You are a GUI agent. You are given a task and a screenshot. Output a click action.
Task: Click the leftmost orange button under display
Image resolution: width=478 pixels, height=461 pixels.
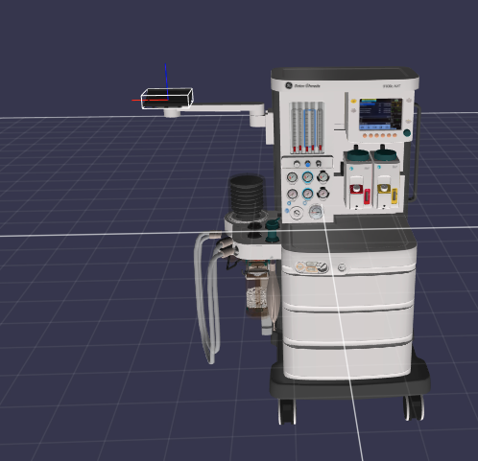coord(365,136)
